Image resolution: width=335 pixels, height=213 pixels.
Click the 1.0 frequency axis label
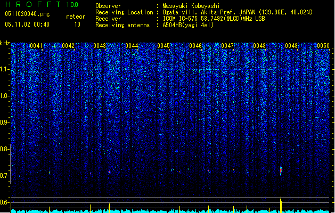[4, 96]
